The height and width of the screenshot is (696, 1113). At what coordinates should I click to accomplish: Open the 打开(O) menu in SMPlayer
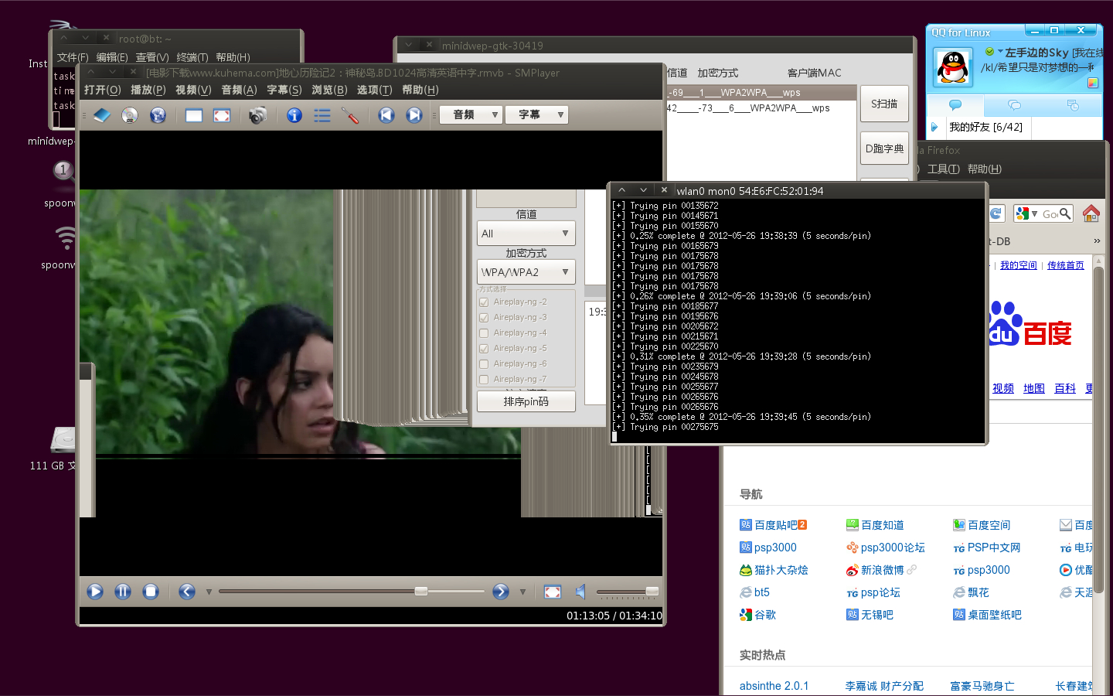click(x=103, y=90)
